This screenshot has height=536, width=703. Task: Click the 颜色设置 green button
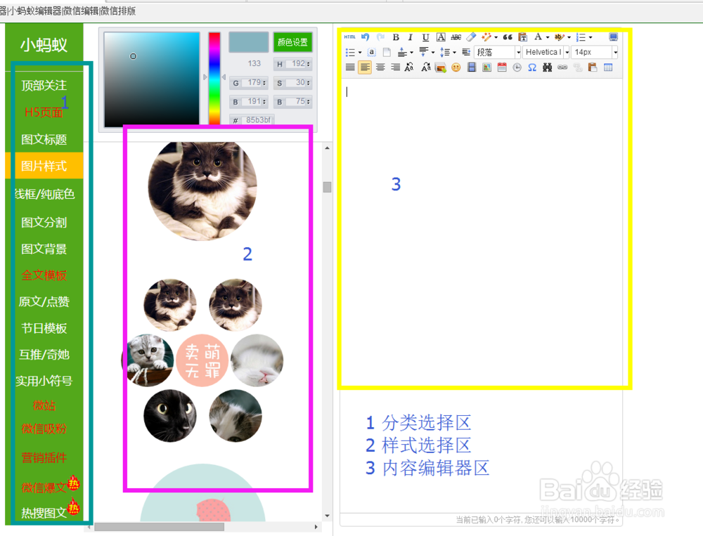[292, 42]
